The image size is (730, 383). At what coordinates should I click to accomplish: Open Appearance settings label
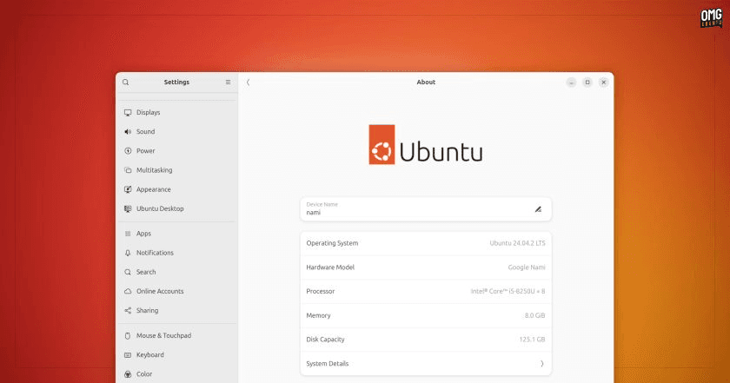click(154, 189)
